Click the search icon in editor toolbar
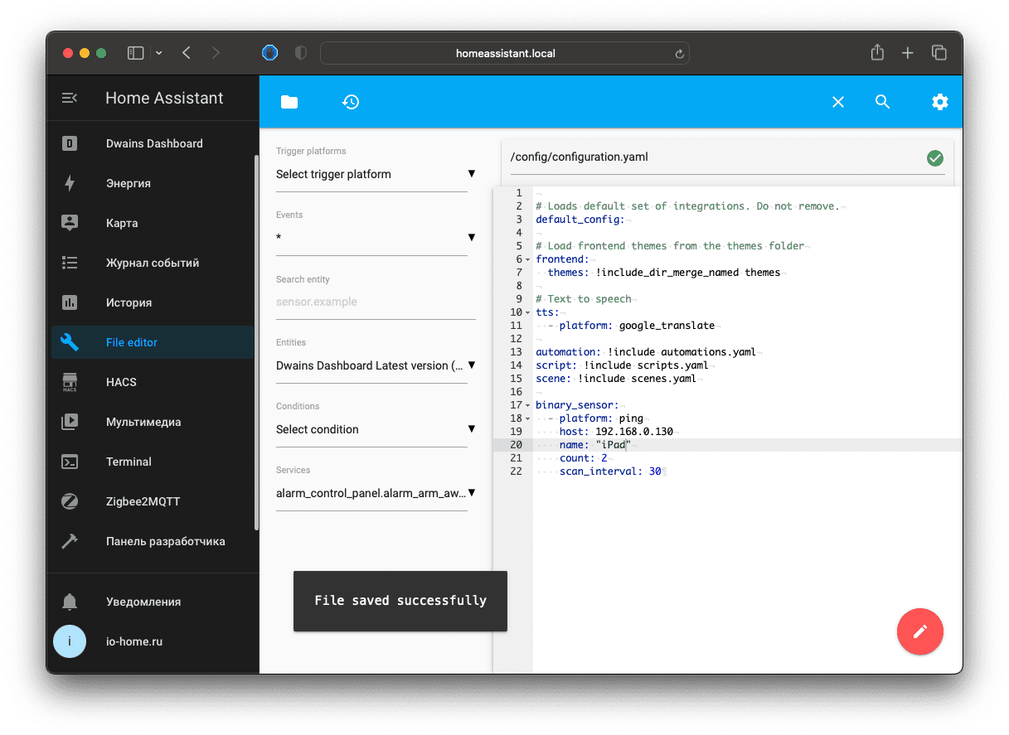1009x735 pixels. [x=882, y=102]
